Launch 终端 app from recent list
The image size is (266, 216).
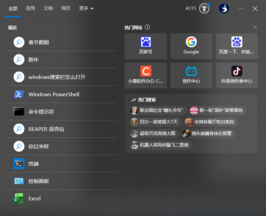point(62,164)
